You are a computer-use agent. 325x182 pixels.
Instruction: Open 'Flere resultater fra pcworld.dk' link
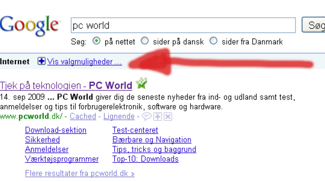pos(80,173)
